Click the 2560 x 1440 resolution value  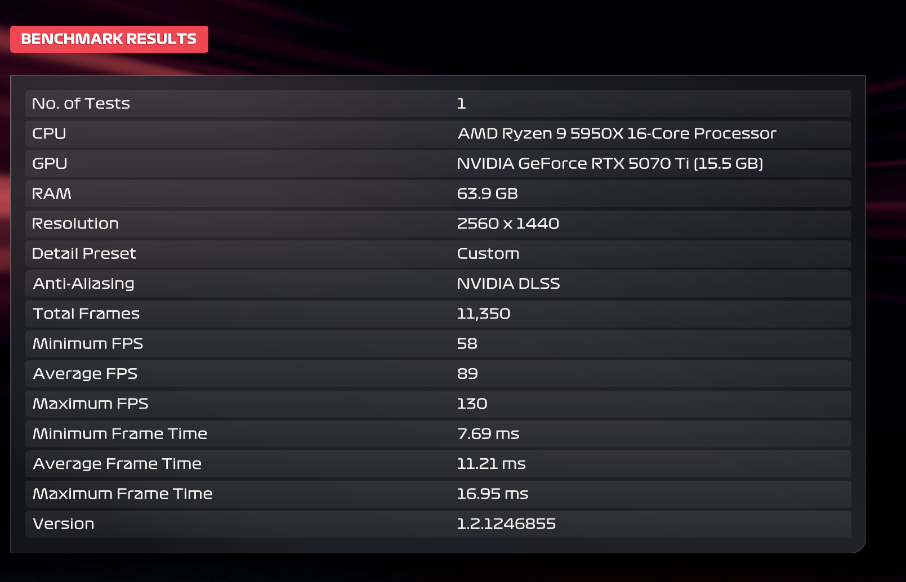tap(508, 223)
